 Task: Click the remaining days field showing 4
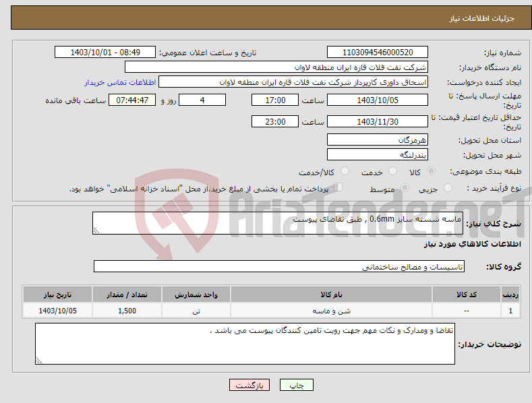[x=202, y=100]
